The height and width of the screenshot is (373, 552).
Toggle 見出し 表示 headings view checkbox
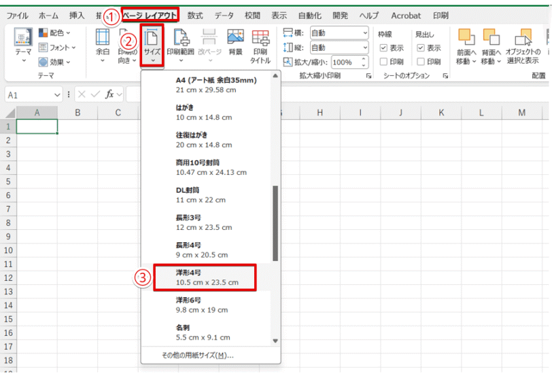[x=421, y=48]
